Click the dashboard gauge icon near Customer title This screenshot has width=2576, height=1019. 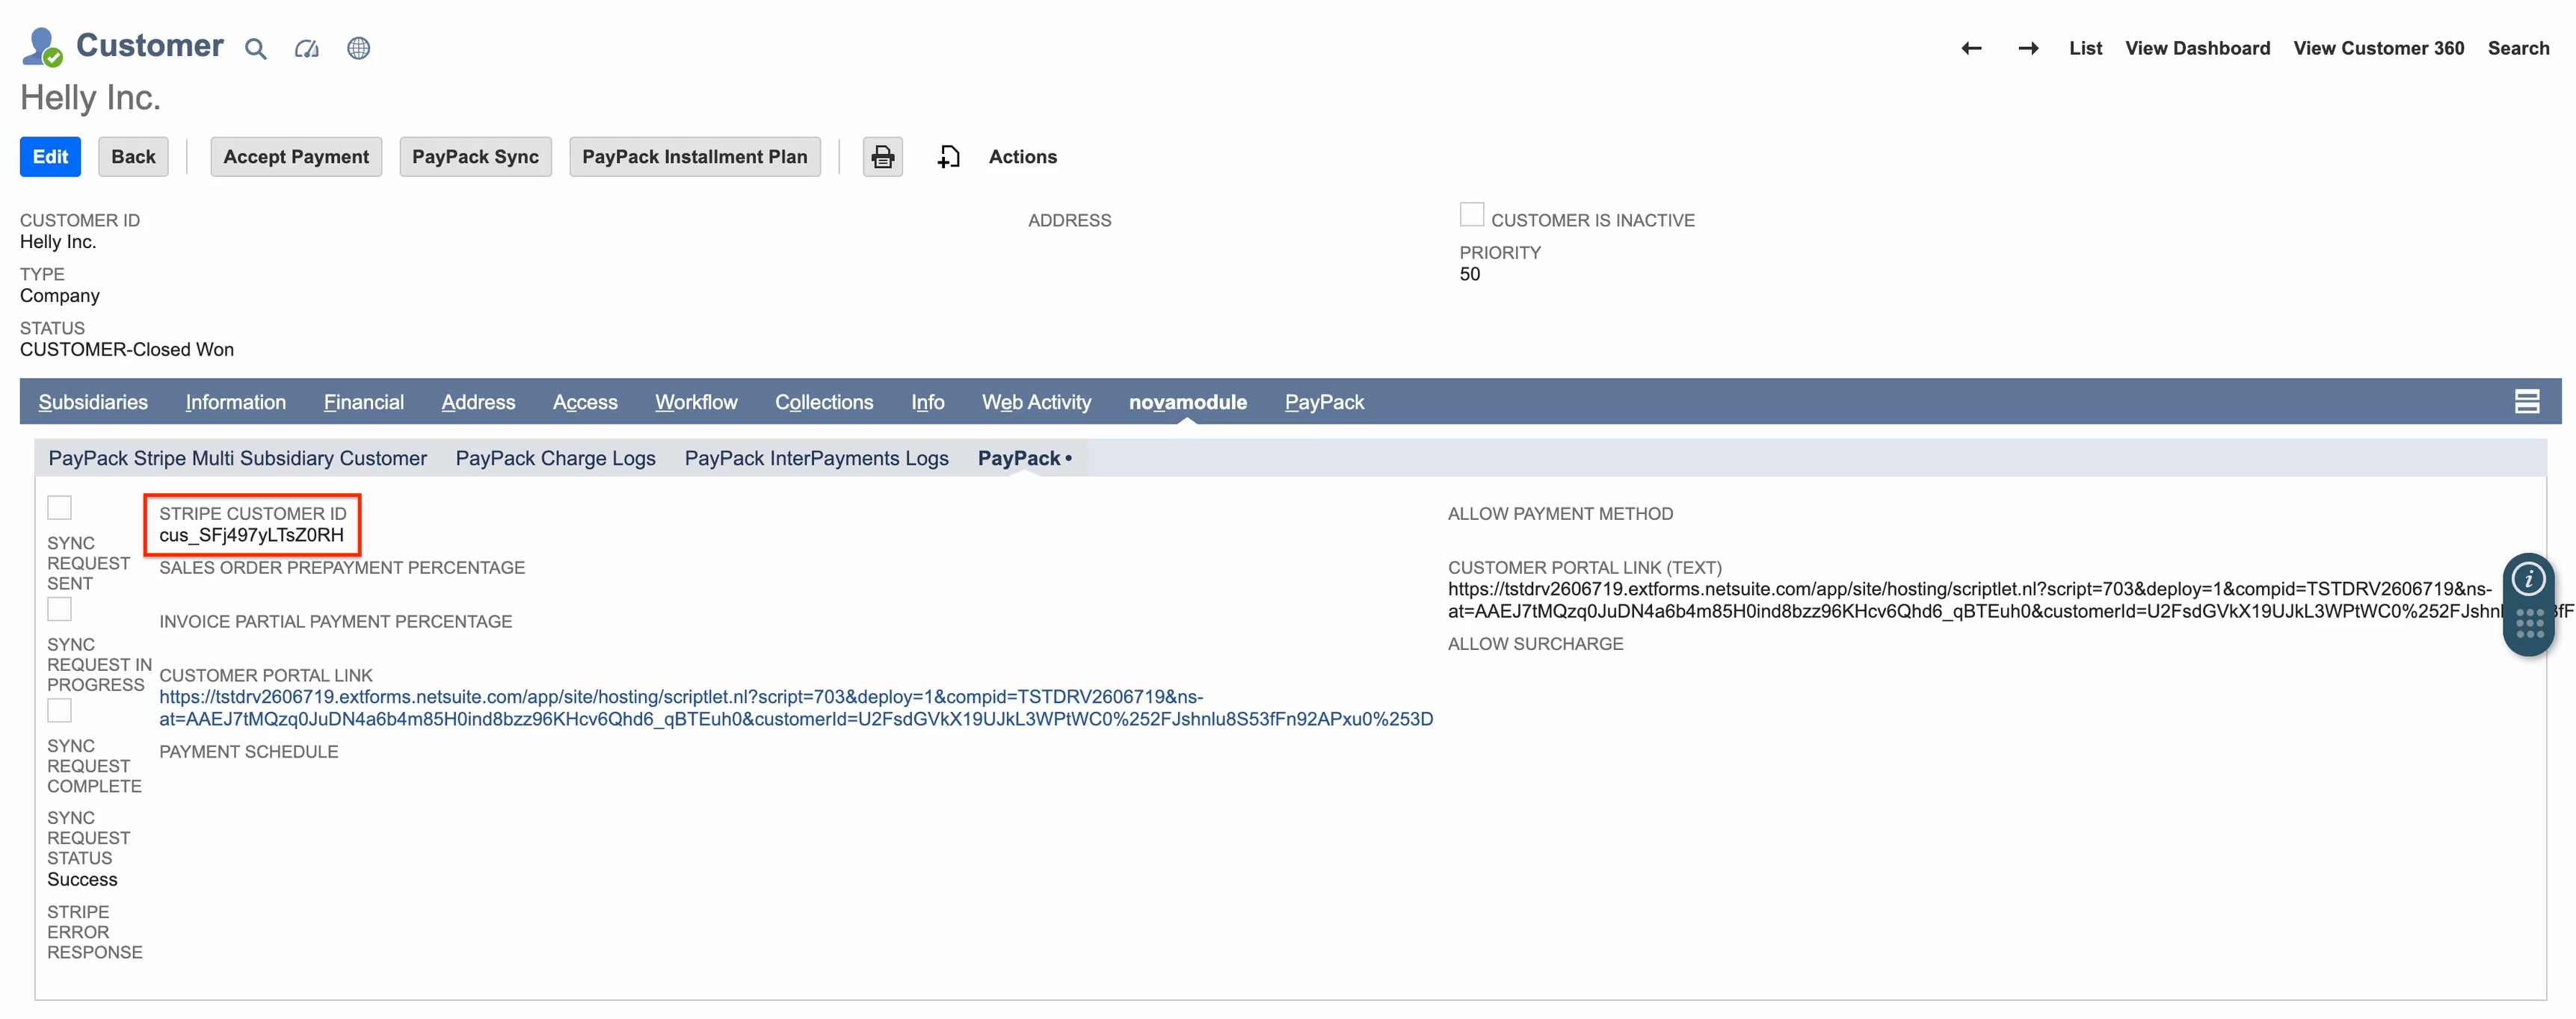(306, 48)
